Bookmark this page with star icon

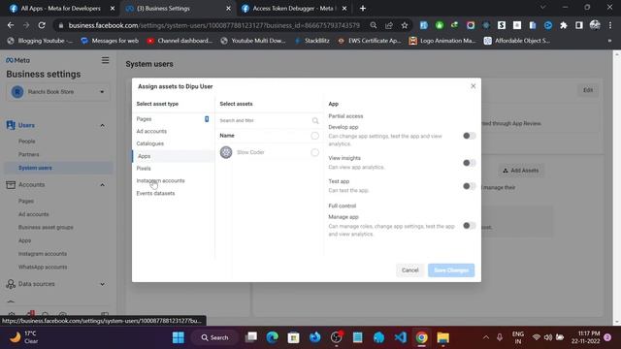coord(405,25)
